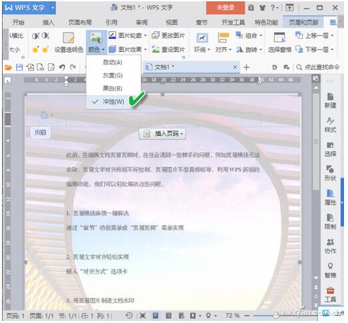The height and width of the screenshot is (323, 348).
Task: Open the 审阅 (Review) ribbon tab
Action: [141, 22]
